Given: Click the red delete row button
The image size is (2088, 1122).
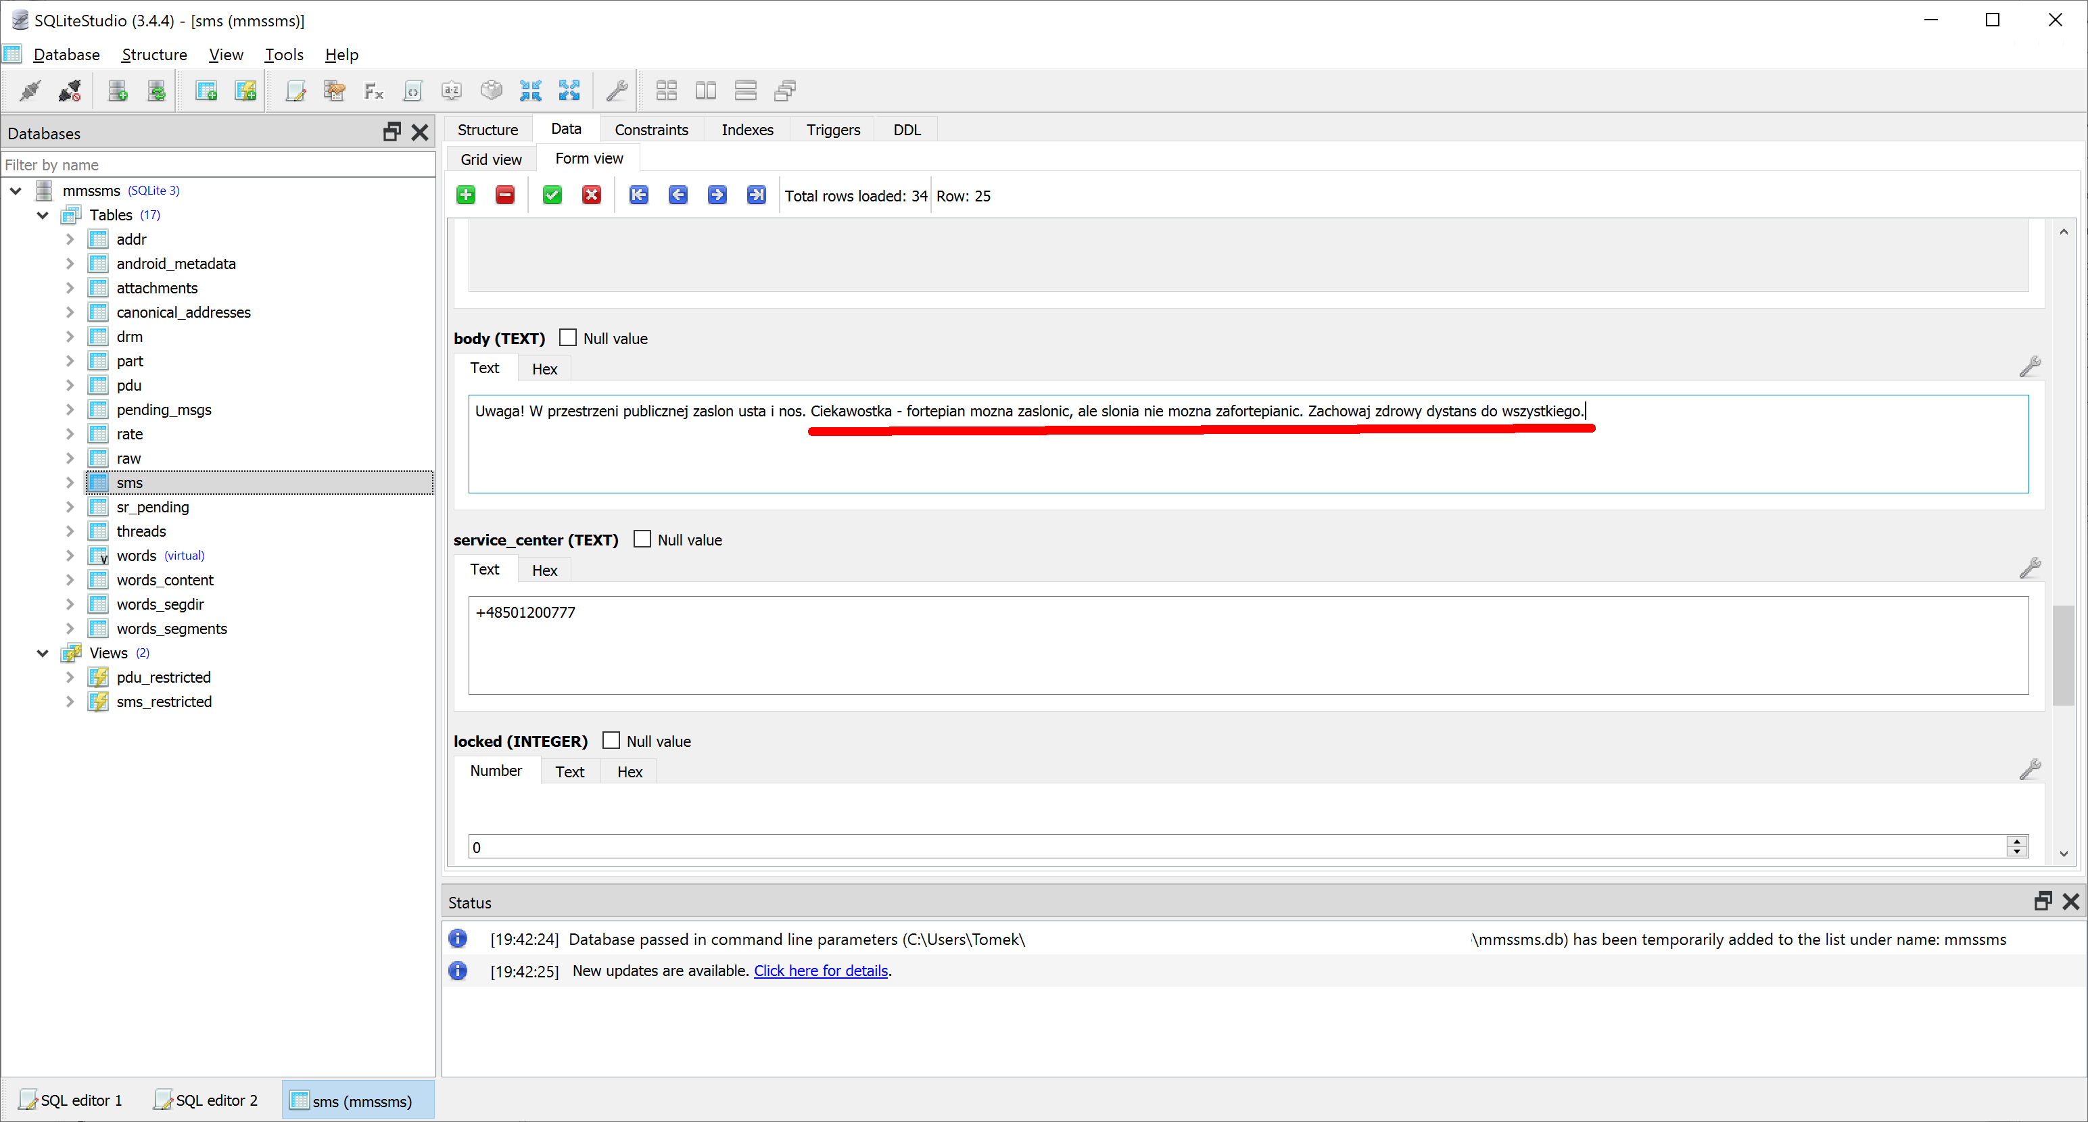Looking at the screenshot, I should pos(505,195).
